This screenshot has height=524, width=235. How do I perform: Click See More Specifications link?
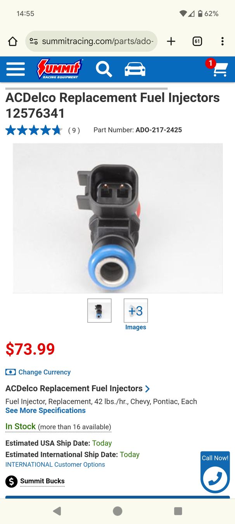(45, 411)
